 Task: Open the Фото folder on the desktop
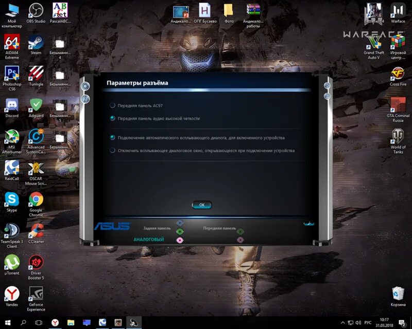(x=229, y=13)
